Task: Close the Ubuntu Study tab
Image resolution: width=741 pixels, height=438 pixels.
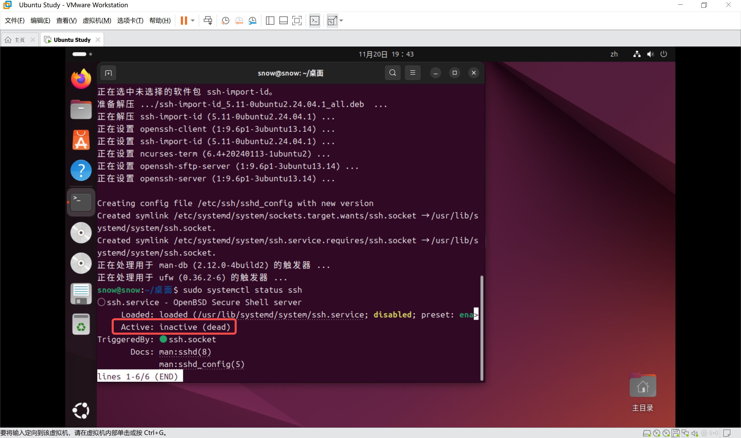Action: 98,40
